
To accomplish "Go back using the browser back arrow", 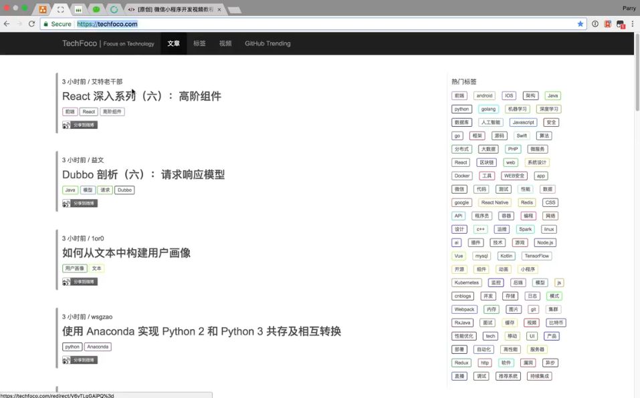I will coord(7,24).
